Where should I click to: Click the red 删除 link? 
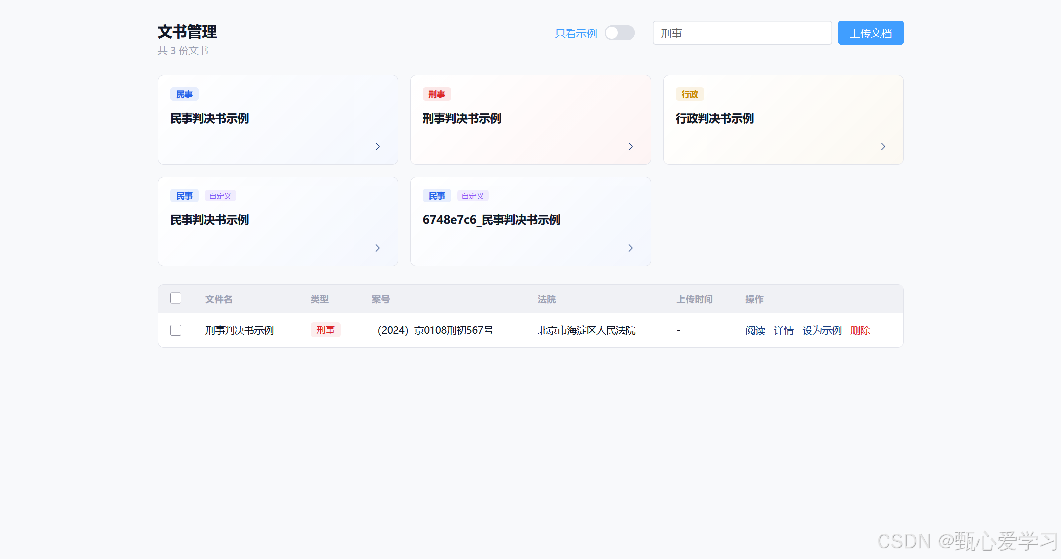tap(860, 330)
